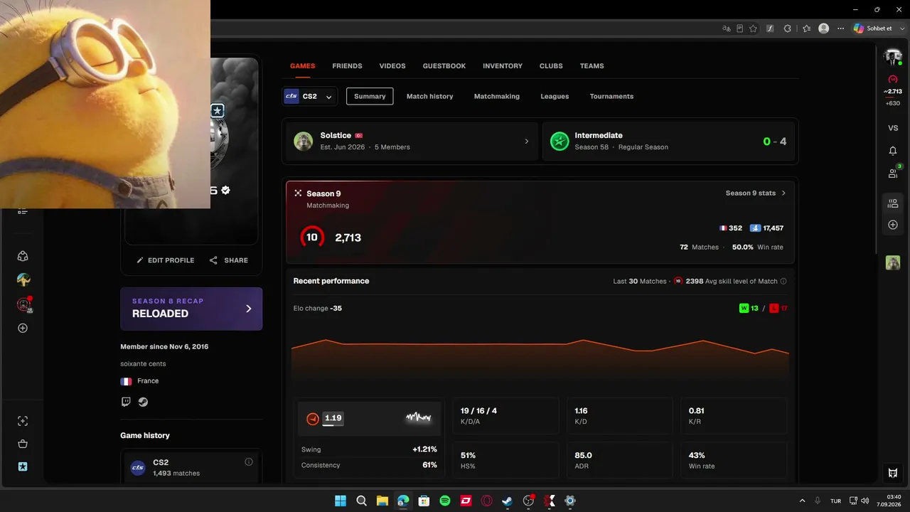Click the Edit Profile button
Image resolution: width=910 pixels, height=512 pixels.
click(166, 260)
